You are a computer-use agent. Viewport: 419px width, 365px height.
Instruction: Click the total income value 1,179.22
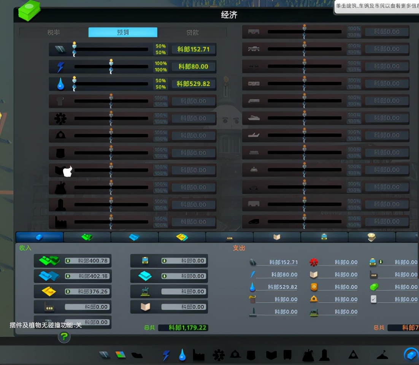(x=183, y=327)
